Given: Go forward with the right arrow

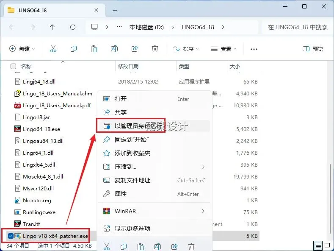Looking at the screenshot, I should tap(32, 27).
